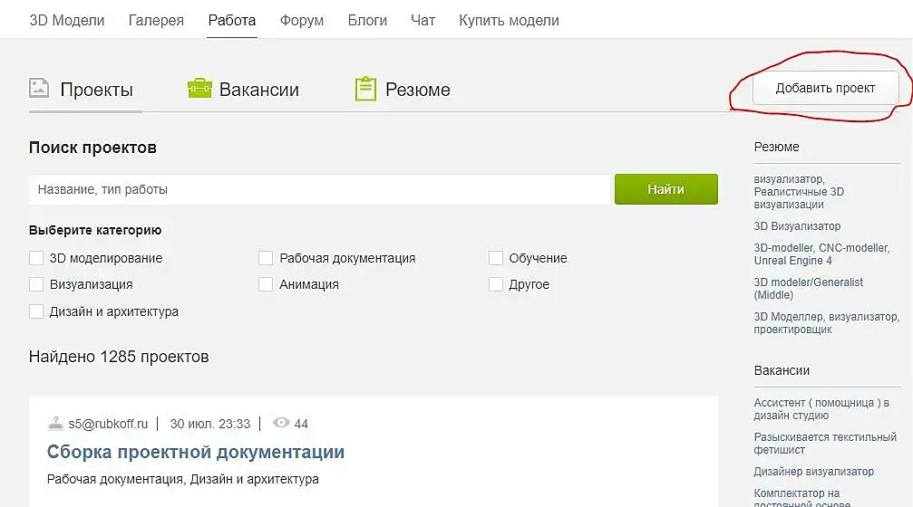Click the Проекты picture icon

(39, 88)
